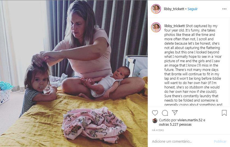Screen dimensions: 230x147
Task: Open libby_trickett username in the caption
Action: tap(175, 26)
